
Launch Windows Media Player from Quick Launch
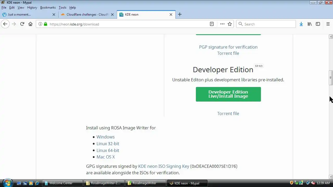tap(31, 183)
